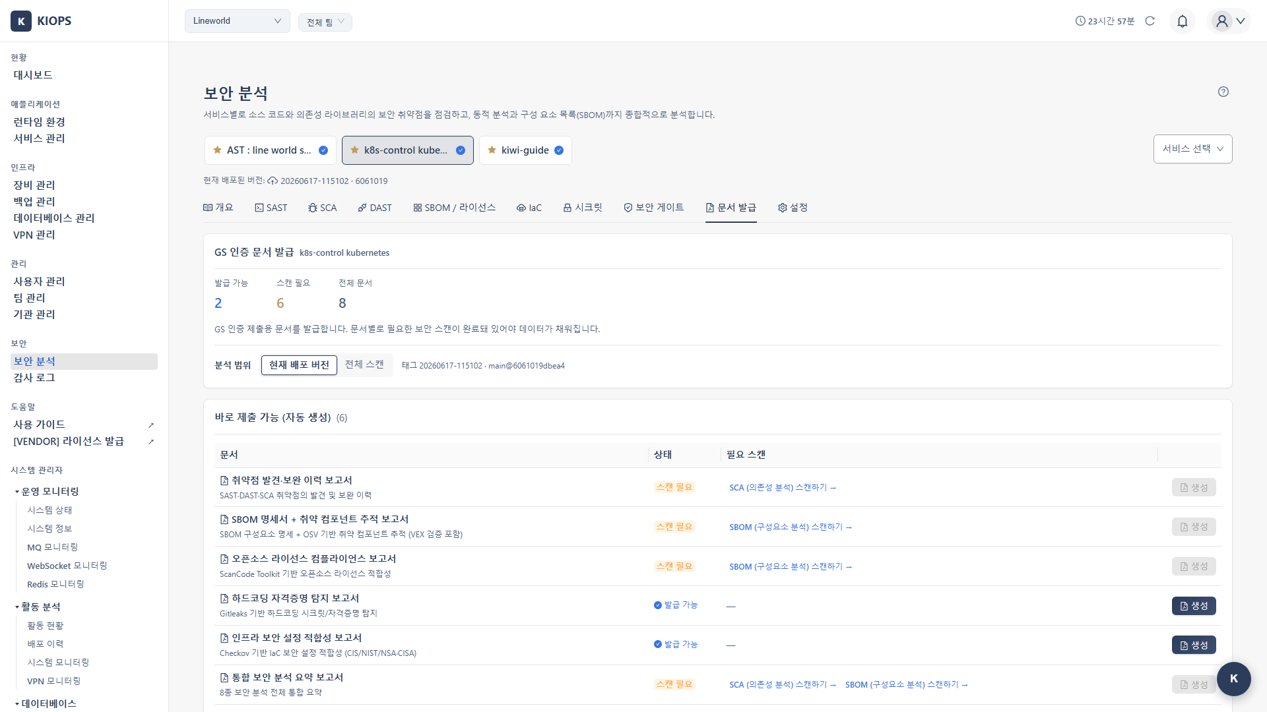
Task: Click 발급 가능 count value 2
Action: point(218,303)
